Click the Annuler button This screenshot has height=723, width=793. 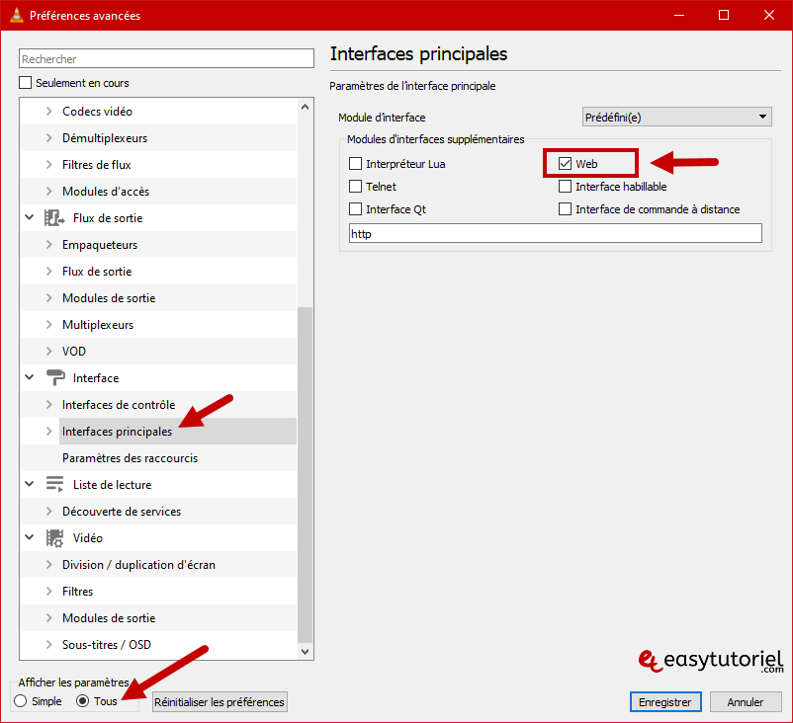coord(746,702)
